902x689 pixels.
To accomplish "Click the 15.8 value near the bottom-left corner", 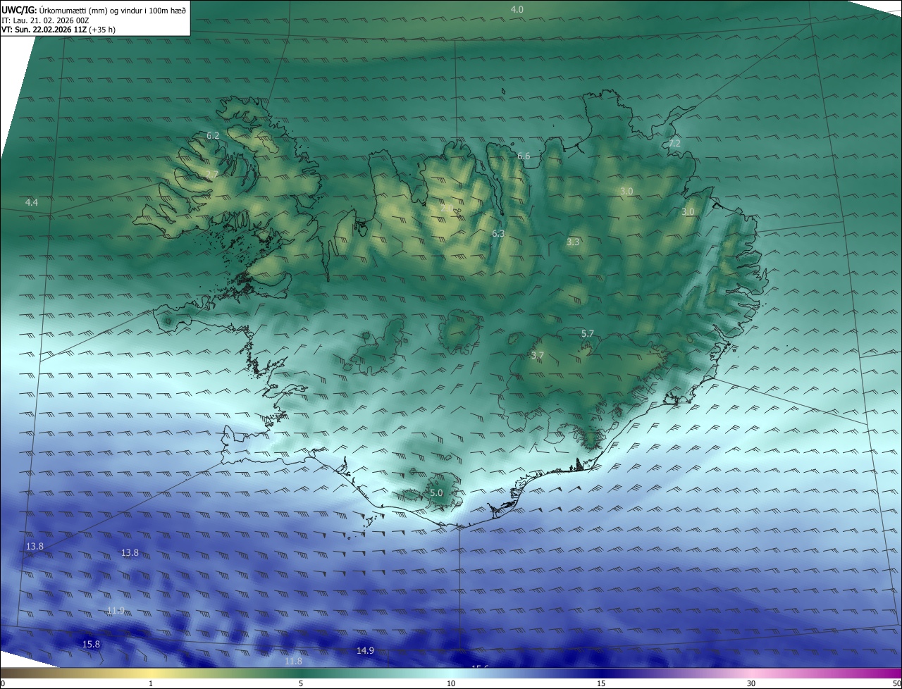I will [x=92, y=645].
